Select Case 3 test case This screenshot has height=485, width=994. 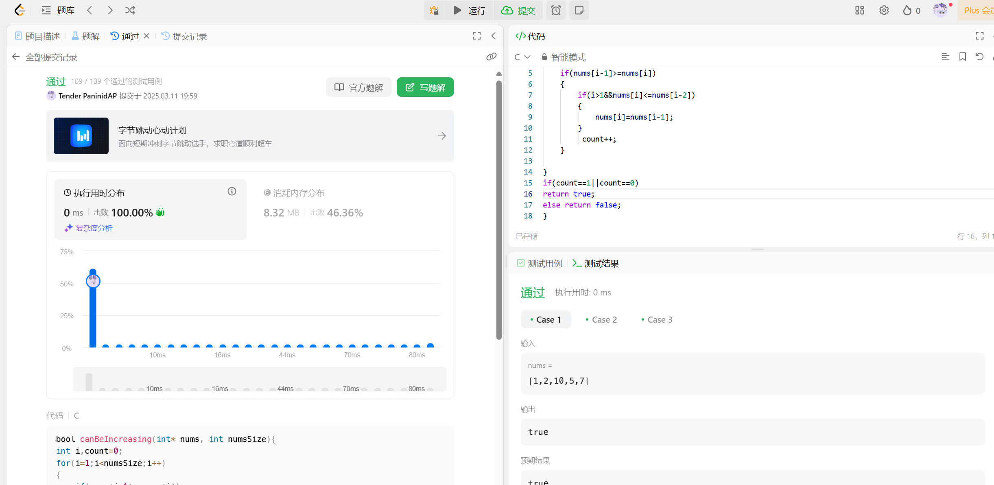tap(657, 320)
